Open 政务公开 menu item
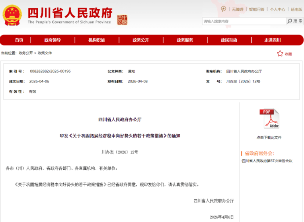Viewport: 304px width, 222px height. (x=141, y=40)
